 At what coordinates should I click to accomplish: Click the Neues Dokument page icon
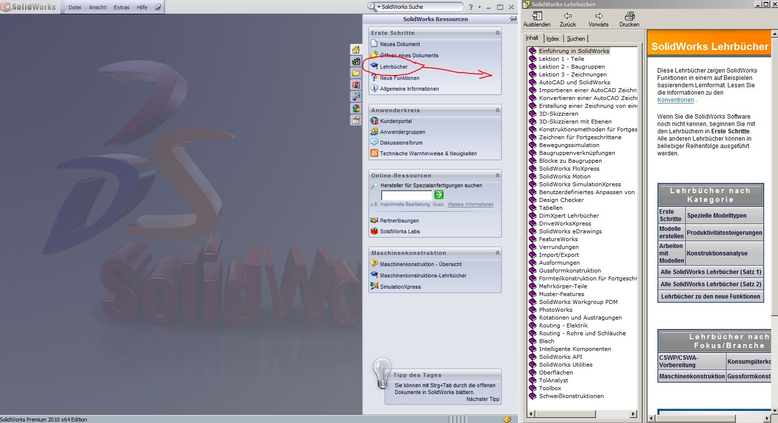coord(374,44)
